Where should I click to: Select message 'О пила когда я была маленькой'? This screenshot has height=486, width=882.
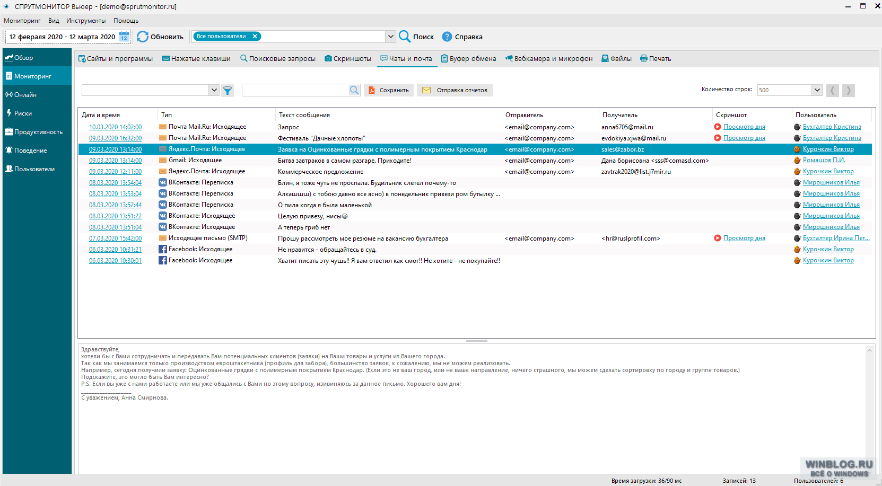tap(325, 205)
